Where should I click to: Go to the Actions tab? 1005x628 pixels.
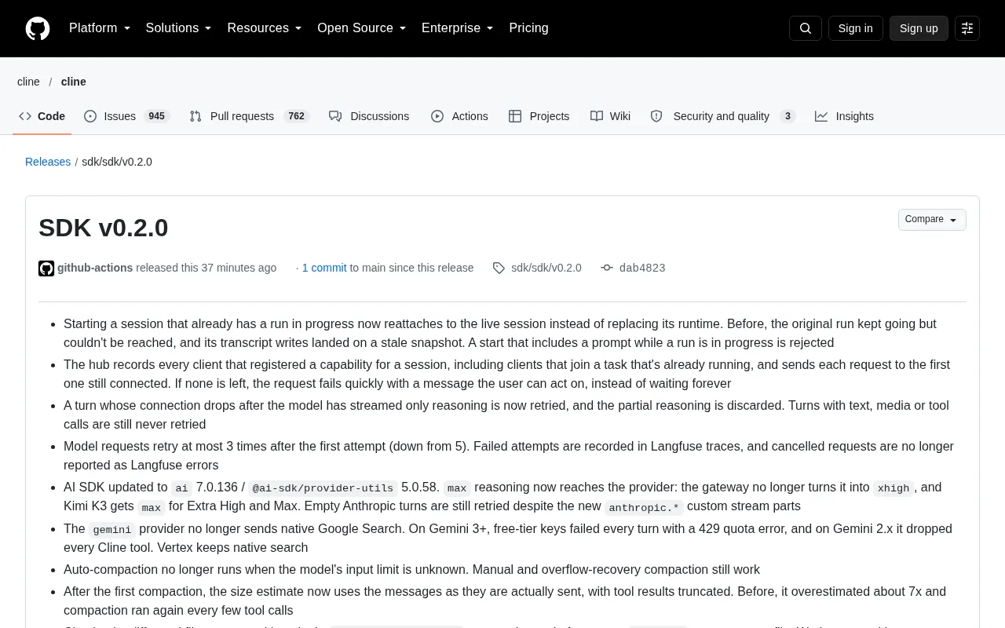coord(459,116)
